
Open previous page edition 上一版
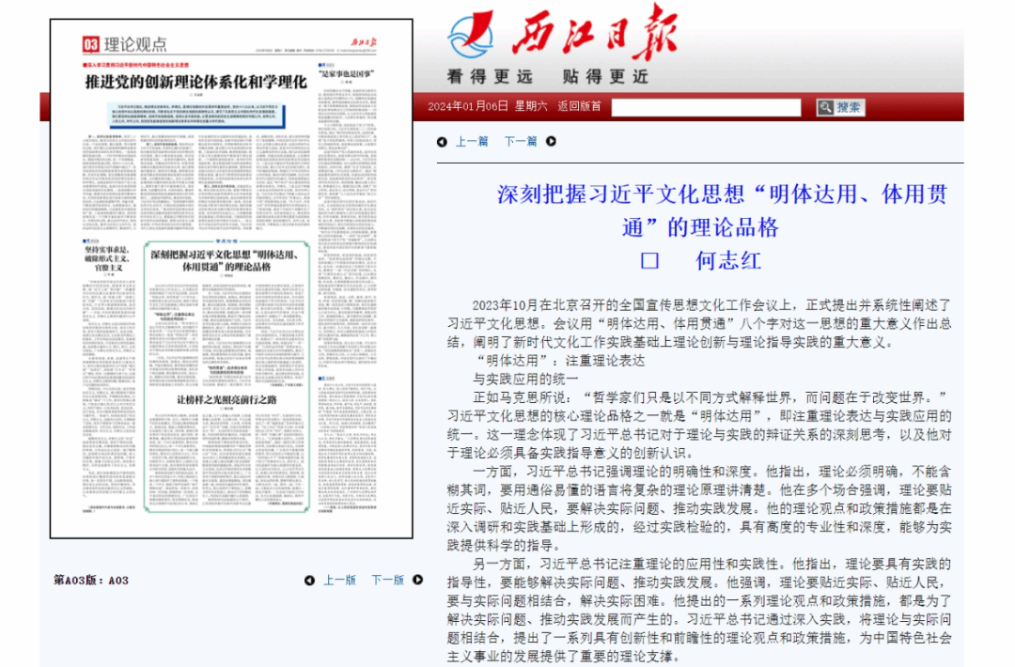pos(339,581)
